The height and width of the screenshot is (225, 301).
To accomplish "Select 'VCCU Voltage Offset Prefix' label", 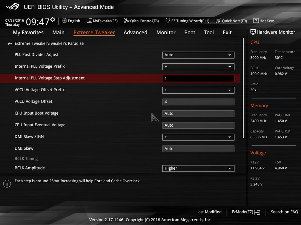I will click(x=39, y=90).
